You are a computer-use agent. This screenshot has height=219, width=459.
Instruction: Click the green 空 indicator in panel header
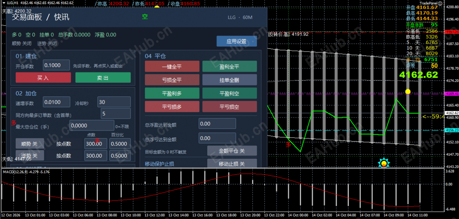point(145,16)
